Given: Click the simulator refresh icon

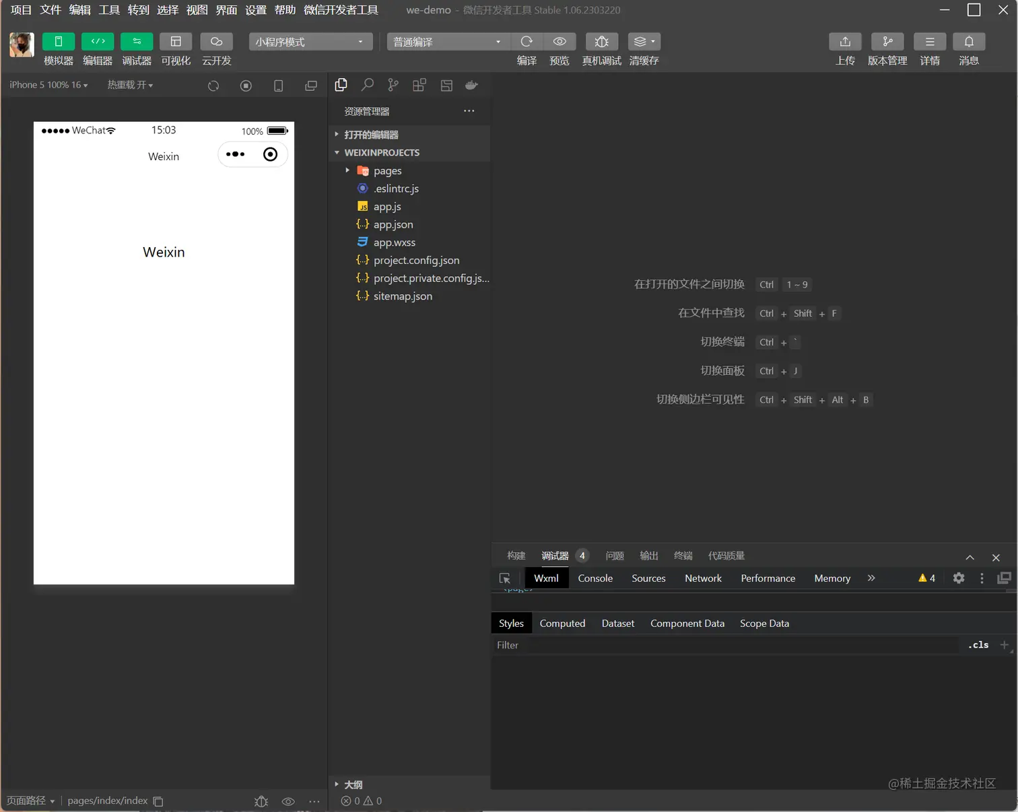Looking at the screenshot, I should coord(213,86).
